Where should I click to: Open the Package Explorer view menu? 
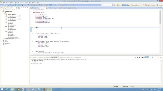click(x=21, y=8)
